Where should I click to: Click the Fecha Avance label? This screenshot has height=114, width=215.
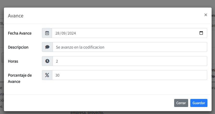point(20,33)
